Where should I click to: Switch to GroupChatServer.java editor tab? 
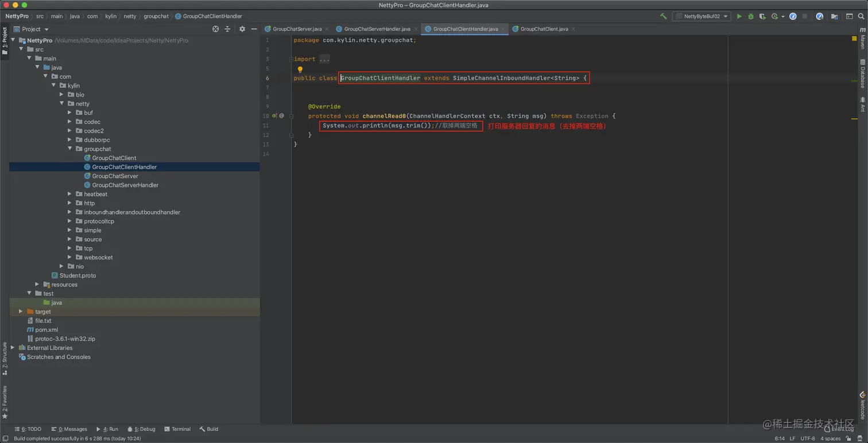297,29
